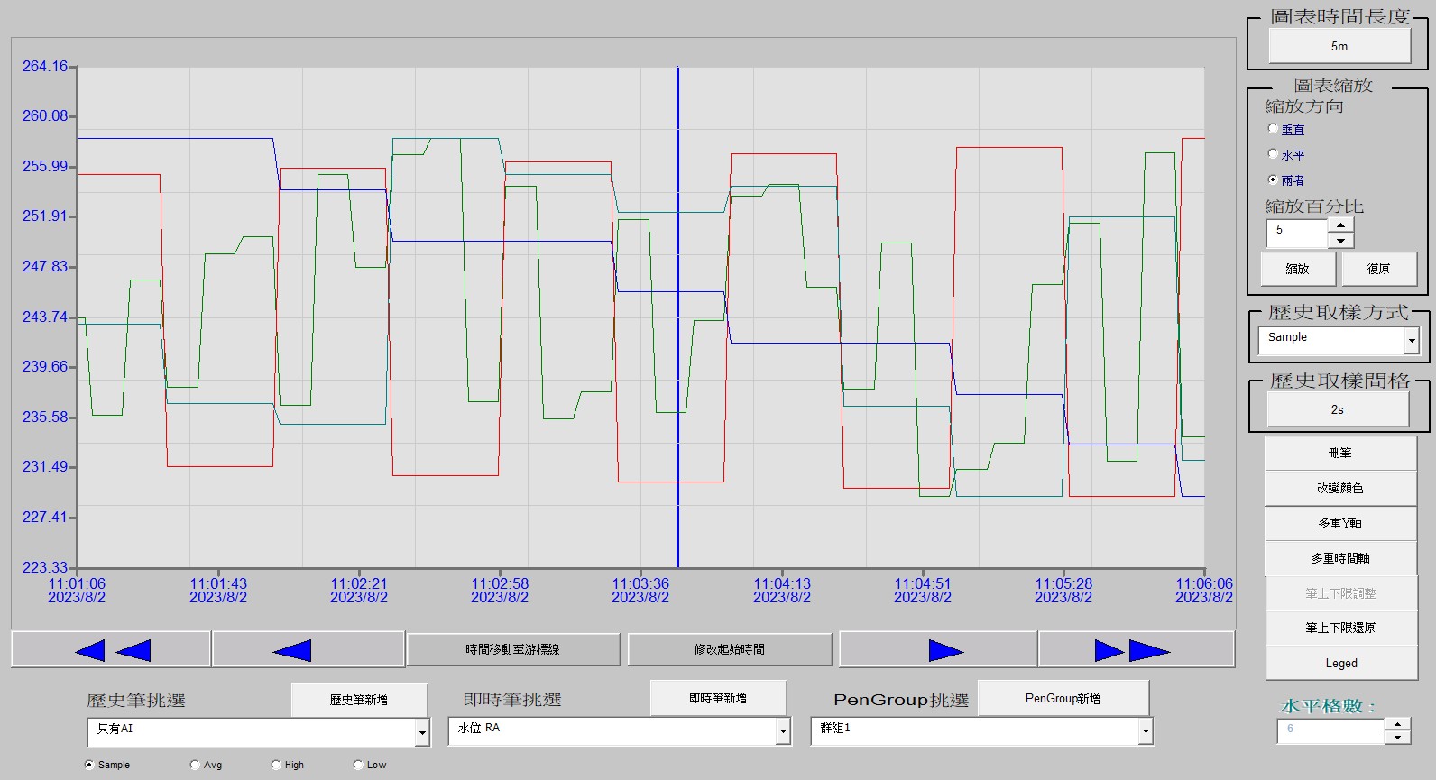This screenshot has height=780, width=1436.
Task: Select the High radio option
Action: [276, 765]
